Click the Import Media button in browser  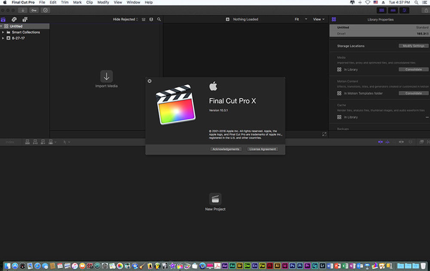(x=106, y=77)
